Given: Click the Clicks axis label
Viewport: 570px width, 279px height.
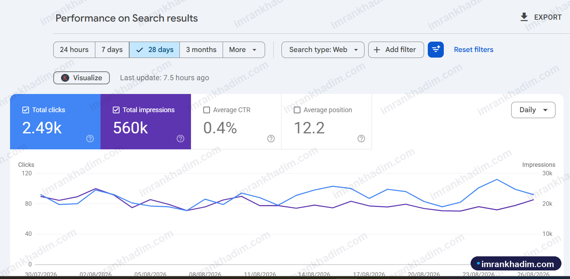Looking at the screenshot, I should pos(26,165).
